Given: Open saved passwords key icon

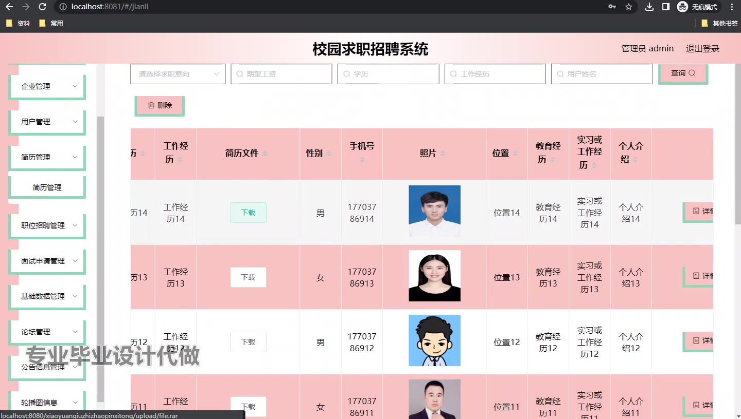Looking at the screenshot, I should [x=612, y=7].
